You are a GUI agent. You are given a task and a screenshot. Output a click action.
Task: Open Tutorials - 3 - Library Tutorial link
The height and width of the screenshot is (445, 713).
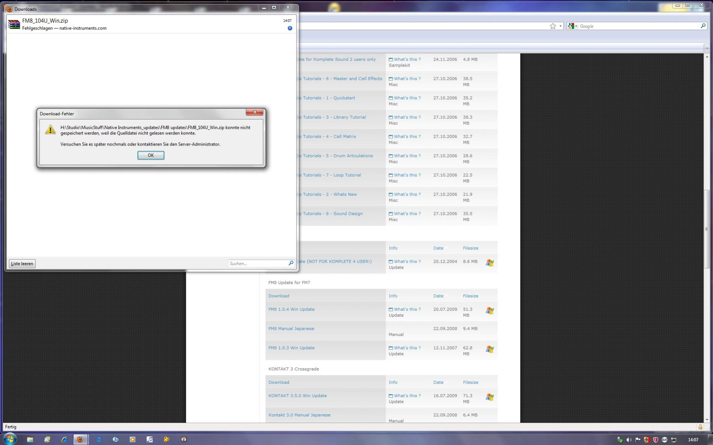point(332,117)
